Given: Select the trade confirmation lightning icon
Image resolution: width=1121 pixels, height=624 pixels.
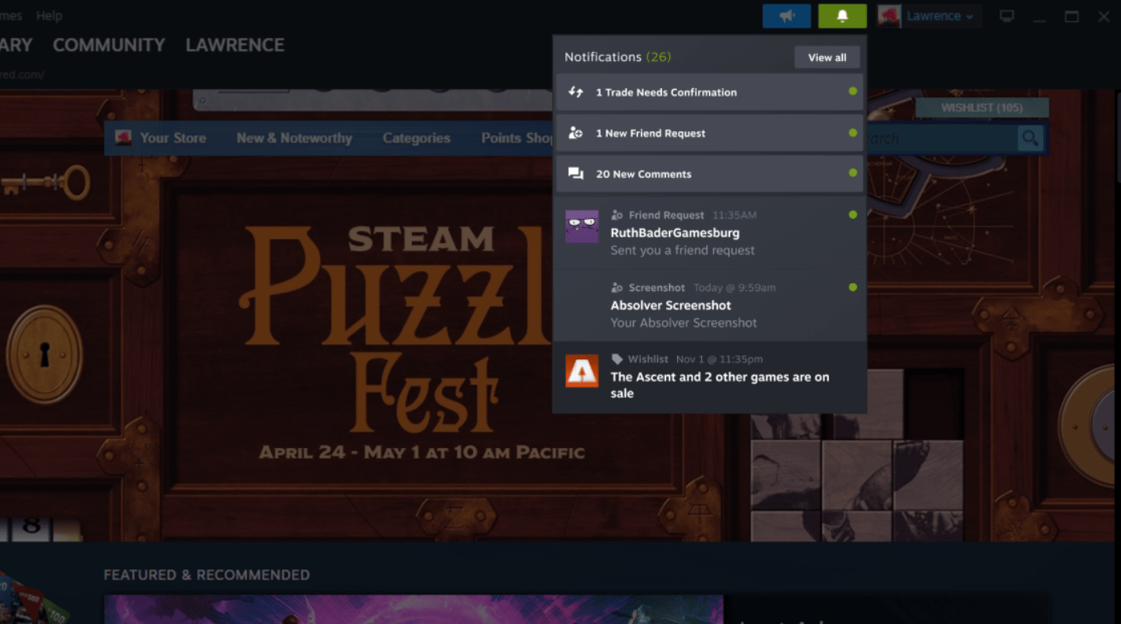Looking at the screenshot, I should click(x=575, y=92).
